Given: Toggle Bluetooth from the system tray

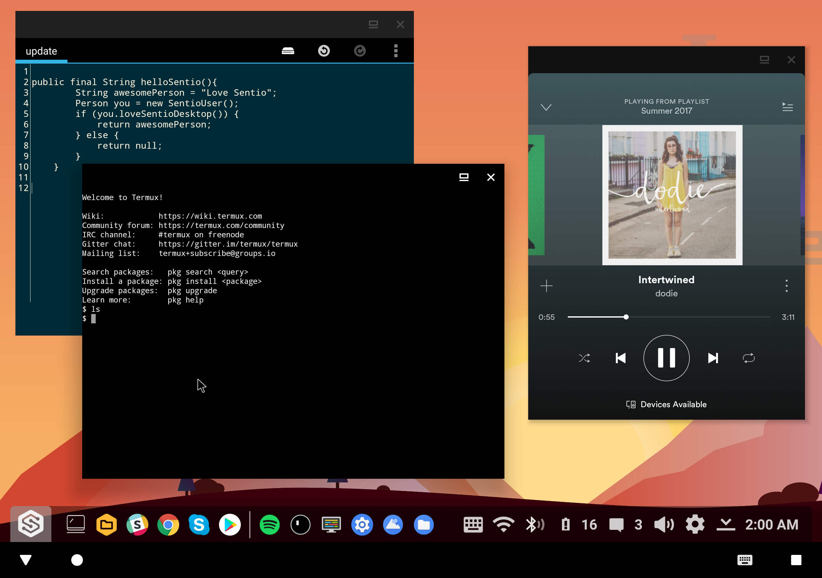Looking at the screenshot, I should pos(535,525).
